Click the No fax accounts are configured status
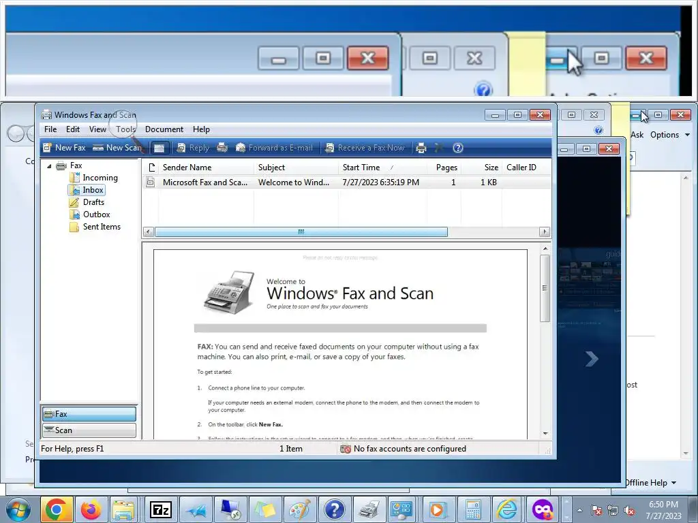Viewport: 698px width, 523px height. click(403, 449)
